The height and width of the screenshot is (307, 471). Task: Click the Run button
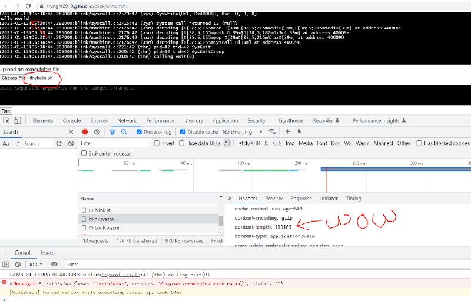pyautogui.click(x=6, y=111)
